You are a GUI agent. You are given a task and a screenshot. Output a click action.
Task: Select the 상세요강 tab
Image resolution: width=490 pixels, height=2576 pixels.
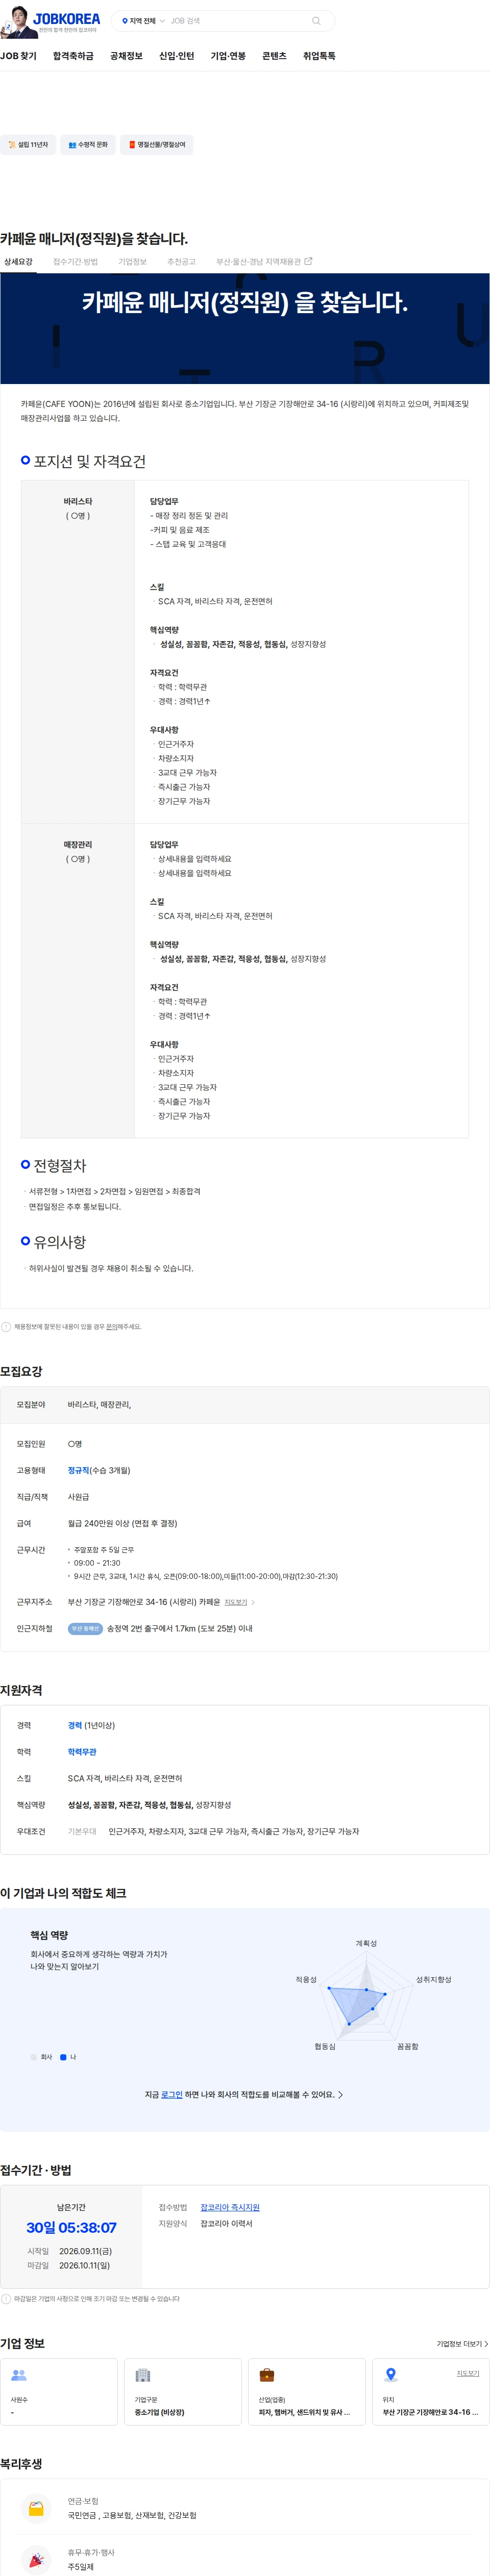pyautogui.click(x=18, y=262)
